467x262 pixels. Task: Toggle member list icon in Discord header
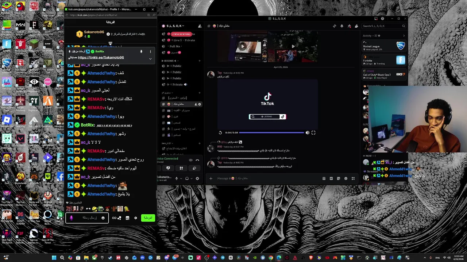(356, 26)
